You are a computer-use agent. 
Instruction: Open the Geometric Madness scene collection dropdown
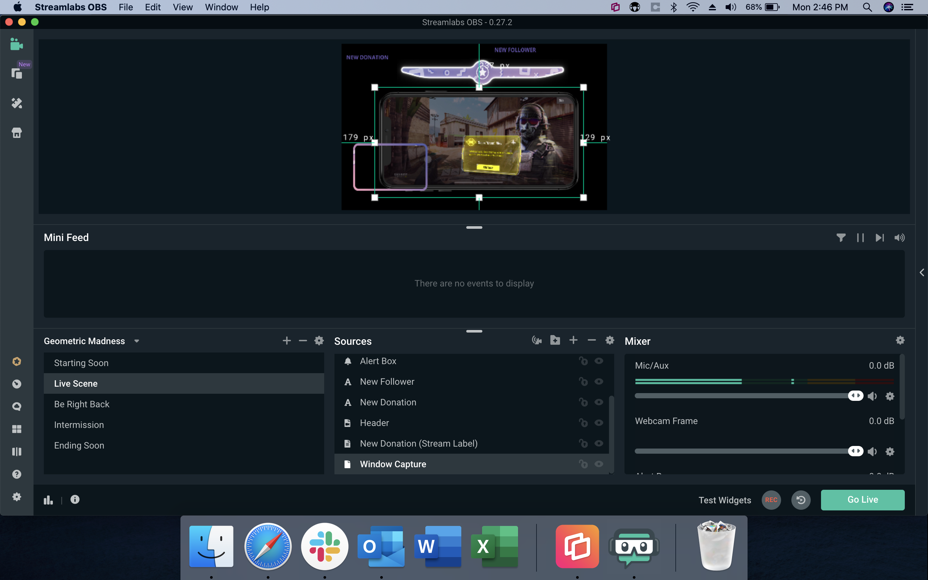click(137, 341)
